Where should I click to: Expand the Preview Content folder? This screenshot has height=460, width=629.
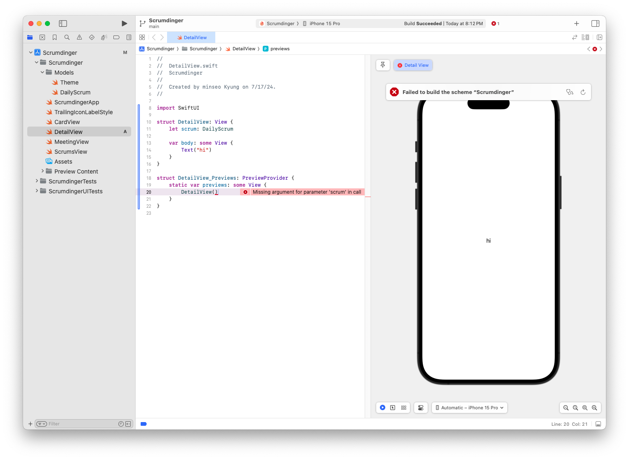point(42,171)
